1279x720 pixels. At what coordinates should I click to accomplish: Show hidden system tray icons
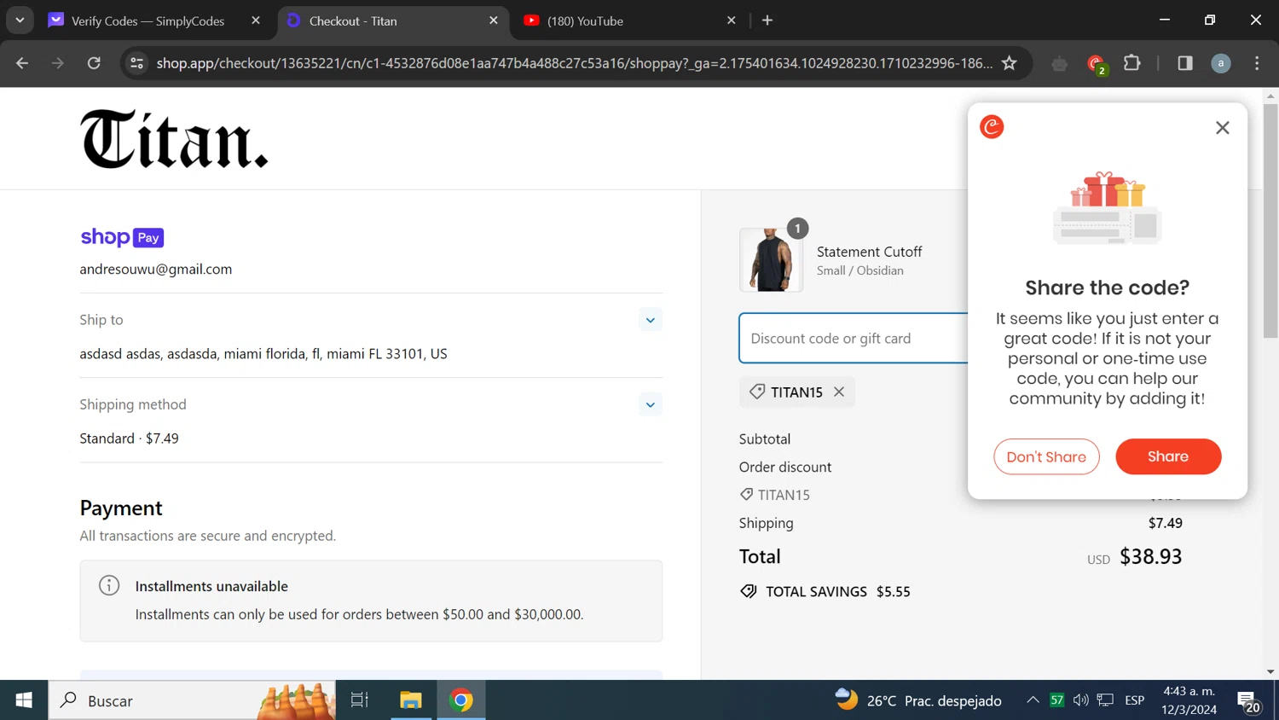click(x=1033, y=700)
